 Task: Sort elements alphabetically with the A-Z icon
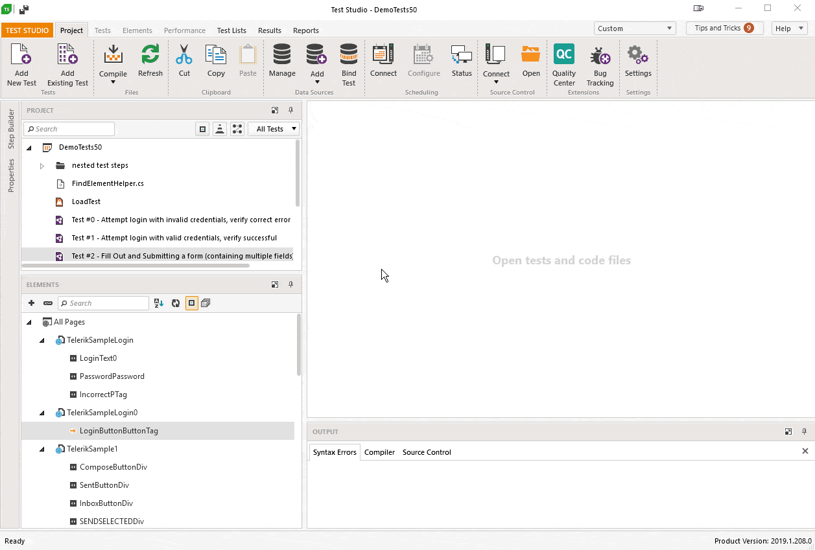tap(159, 303)
